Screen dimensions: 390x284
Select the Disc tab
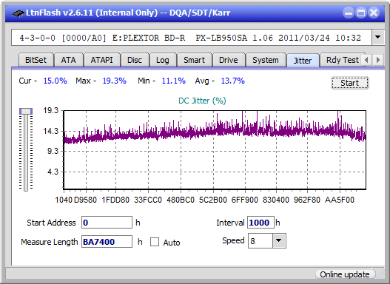coord(135,60)
